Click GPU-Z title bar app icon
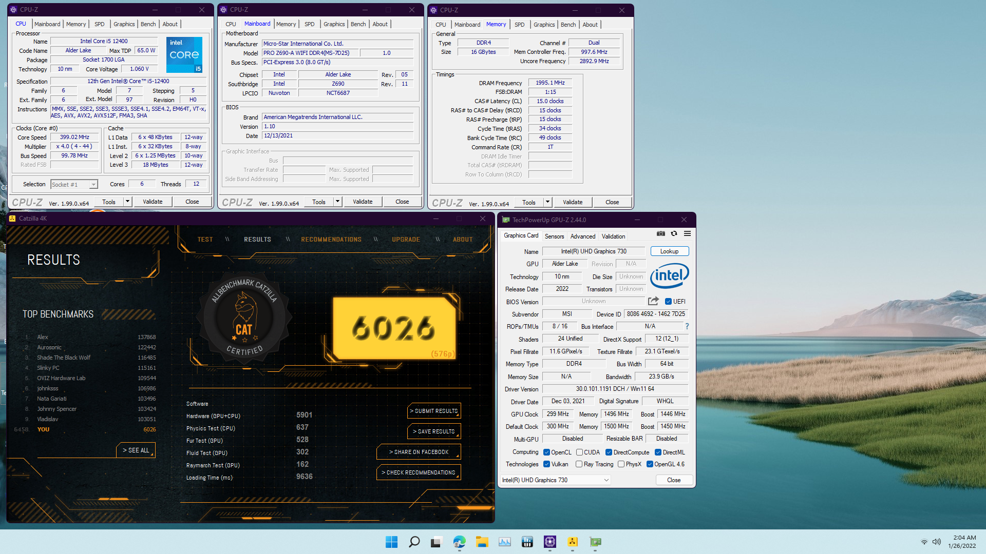 point(506,220)
